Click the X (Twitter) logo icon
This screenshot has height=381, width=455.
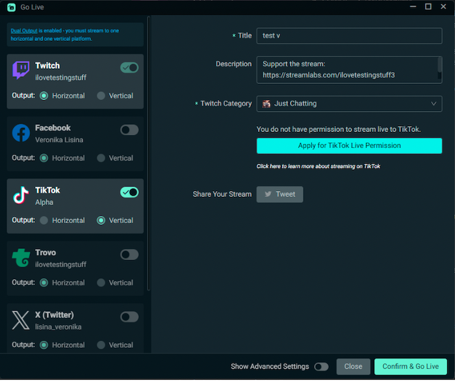21,321
